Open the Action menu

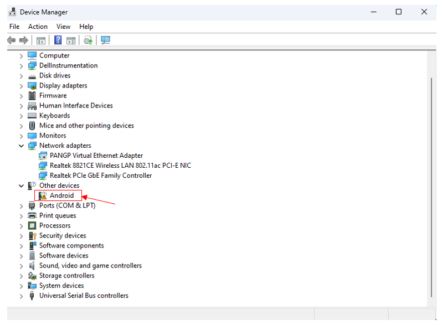tap(38, 27)
